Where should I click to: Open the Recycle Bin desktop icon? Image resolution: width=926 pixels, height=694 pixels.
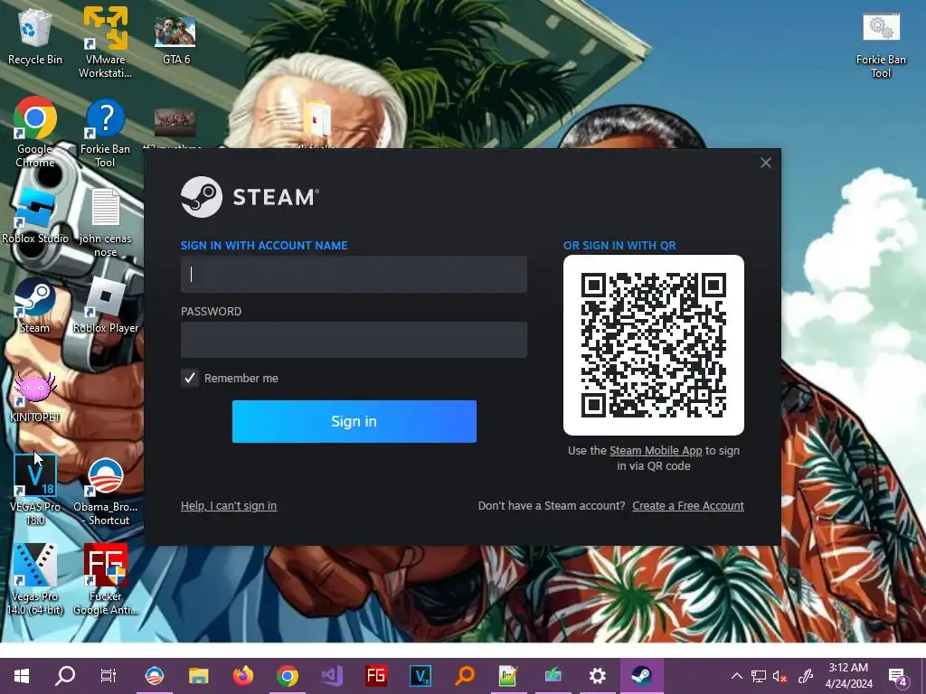pyautogui.click(x=35, y=35)
